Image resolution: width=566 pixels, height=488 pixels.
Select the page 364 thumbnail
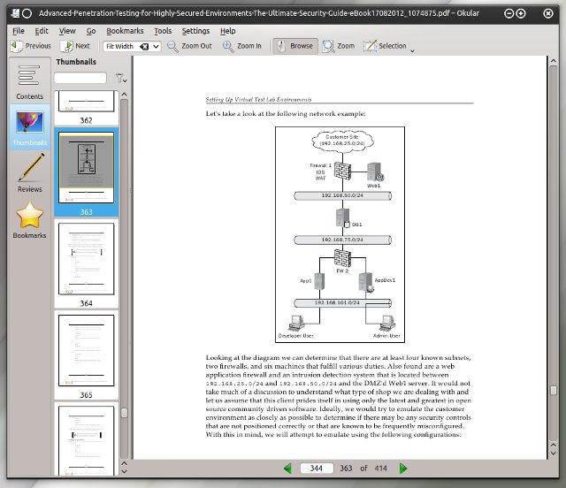point(86,258)
